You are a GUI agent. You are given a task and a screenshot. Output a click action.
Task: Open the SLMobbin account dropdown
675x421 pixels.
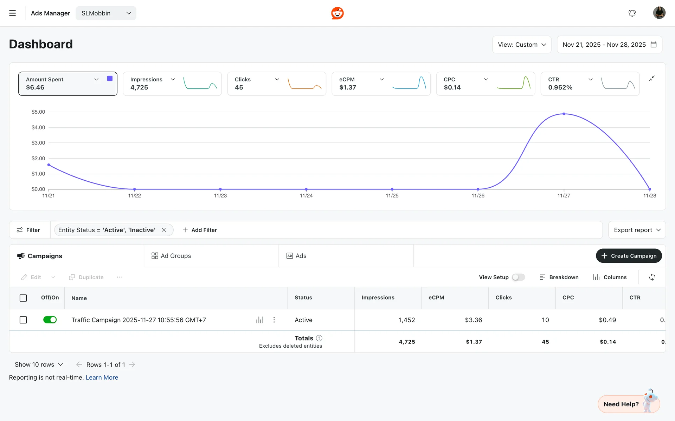(106, 13)
